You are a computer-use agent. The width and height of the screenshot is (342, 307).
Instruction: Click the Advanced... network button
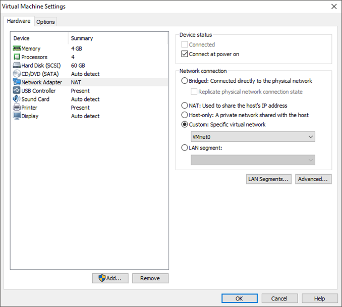313,179
